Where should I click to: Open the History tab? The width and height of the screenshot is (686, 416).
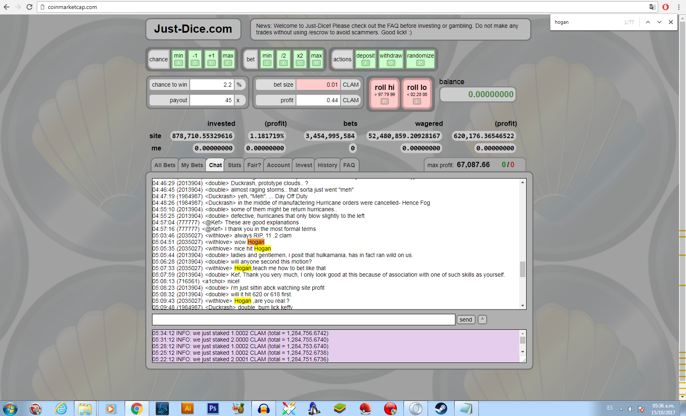pos(327,165)
